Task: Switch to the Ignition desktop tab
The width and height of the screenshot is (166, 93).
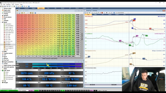Action: pyautogui.click(x=41, y=8)
